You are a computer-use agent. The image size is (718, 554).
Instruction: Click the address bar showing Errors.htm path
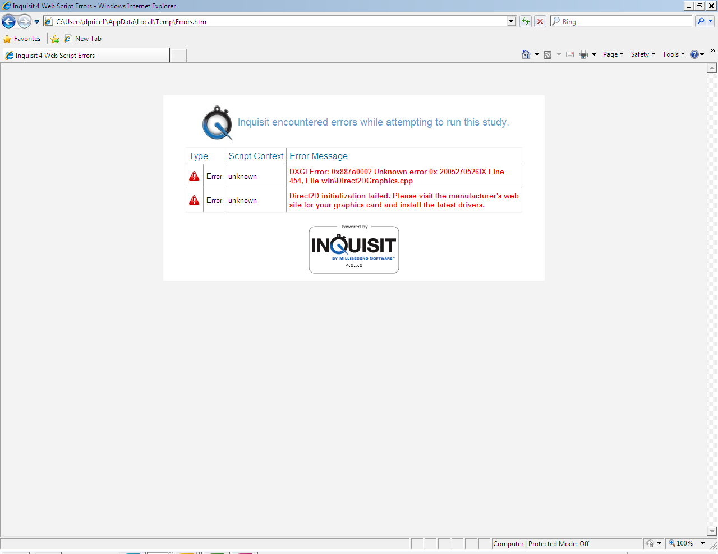tap(275, 21)
